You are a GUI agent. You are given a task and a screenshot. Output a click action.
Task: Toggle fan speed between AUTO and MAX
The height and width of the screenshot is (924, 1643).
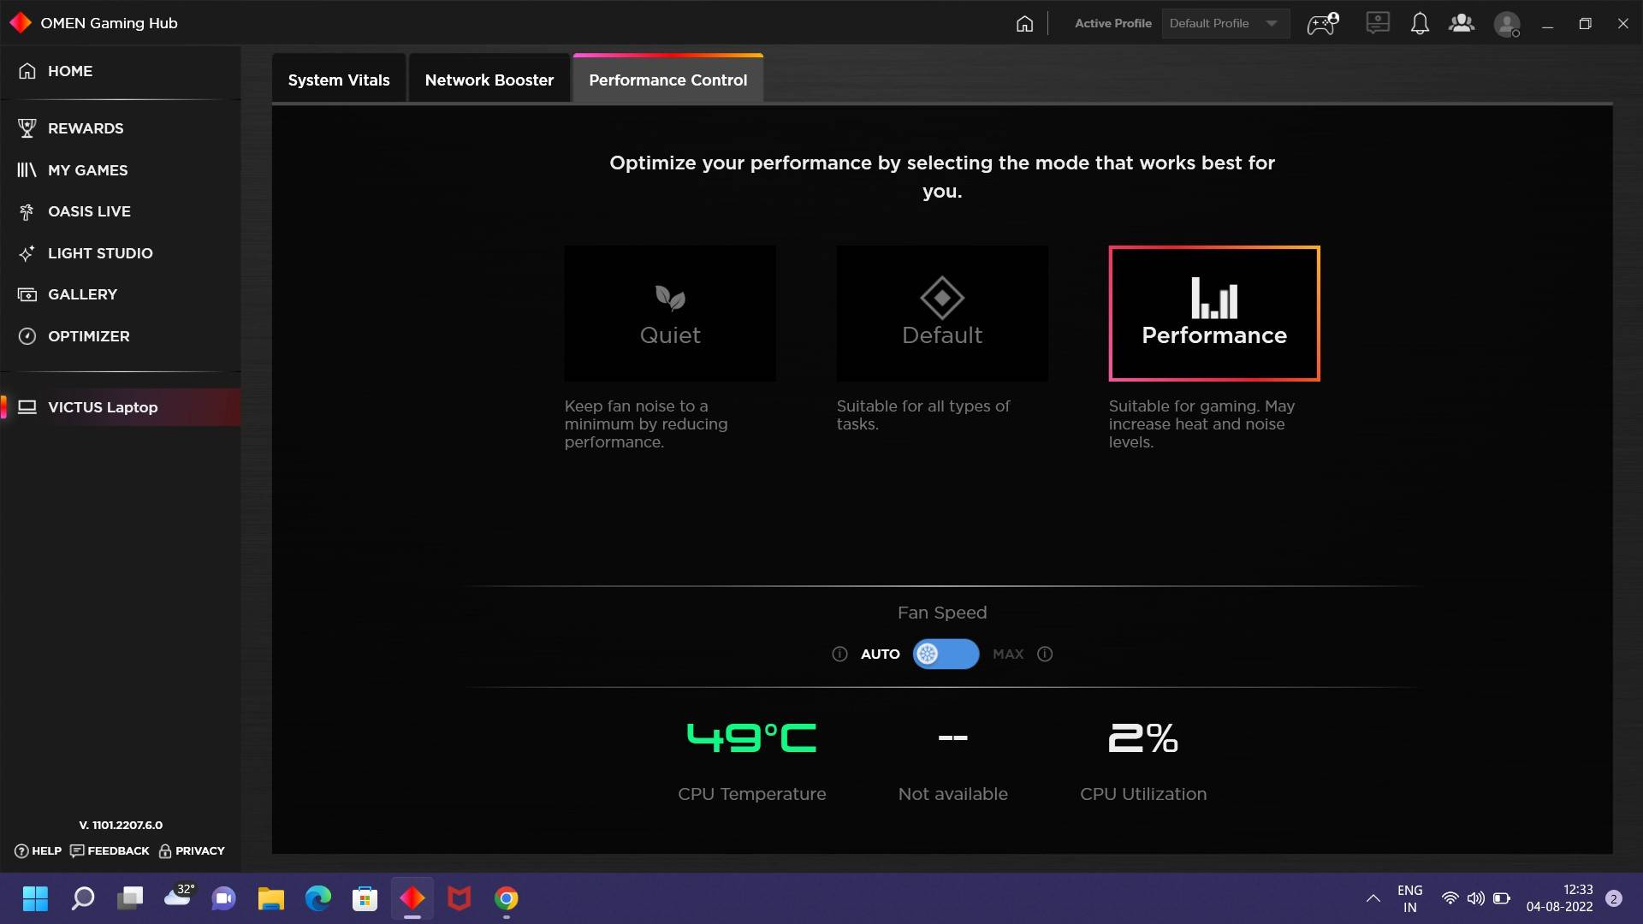(x=946, y=654)
